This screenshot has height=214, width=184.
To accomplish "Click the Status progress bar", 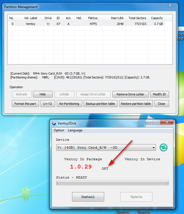I will (x=113, y=183).
